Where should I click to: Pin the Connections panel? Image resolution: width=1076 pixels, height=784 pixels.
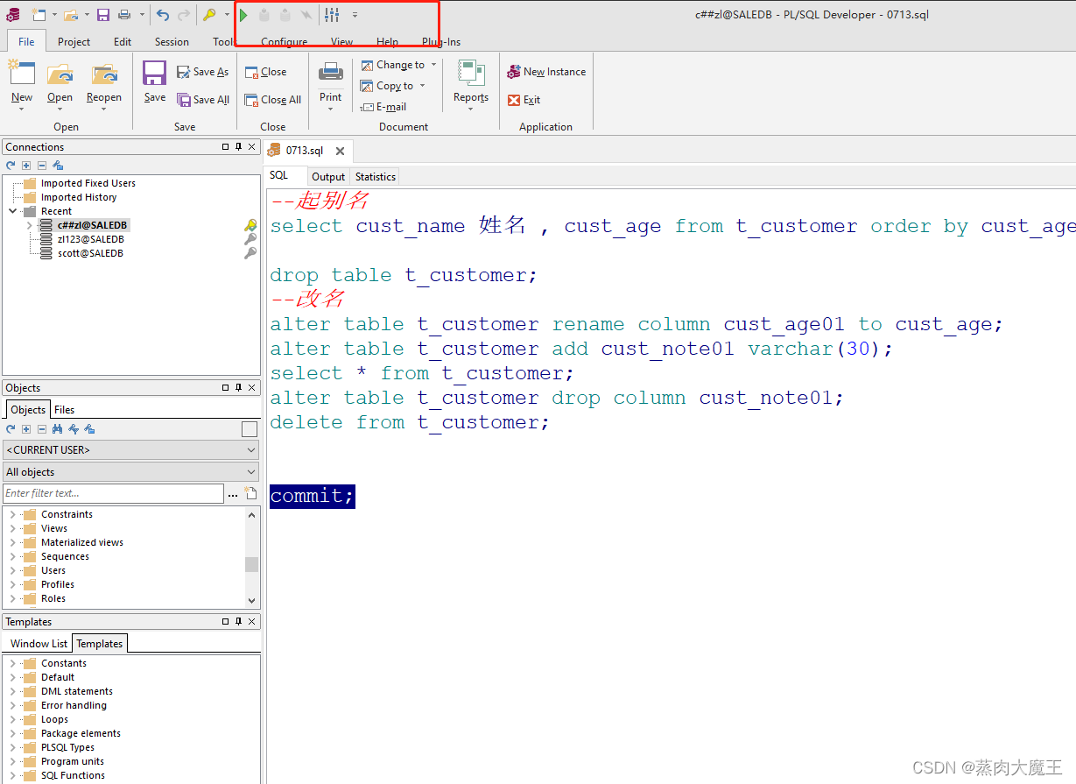(238, 147)
